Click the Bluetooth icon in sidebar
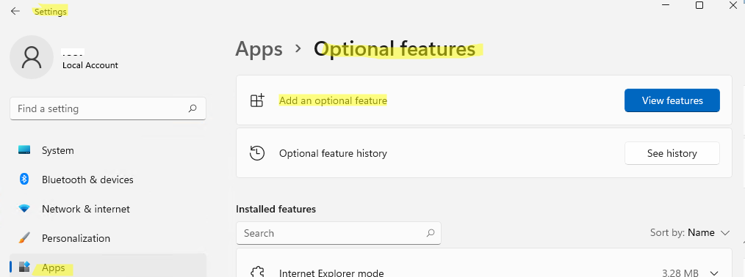 24,180
